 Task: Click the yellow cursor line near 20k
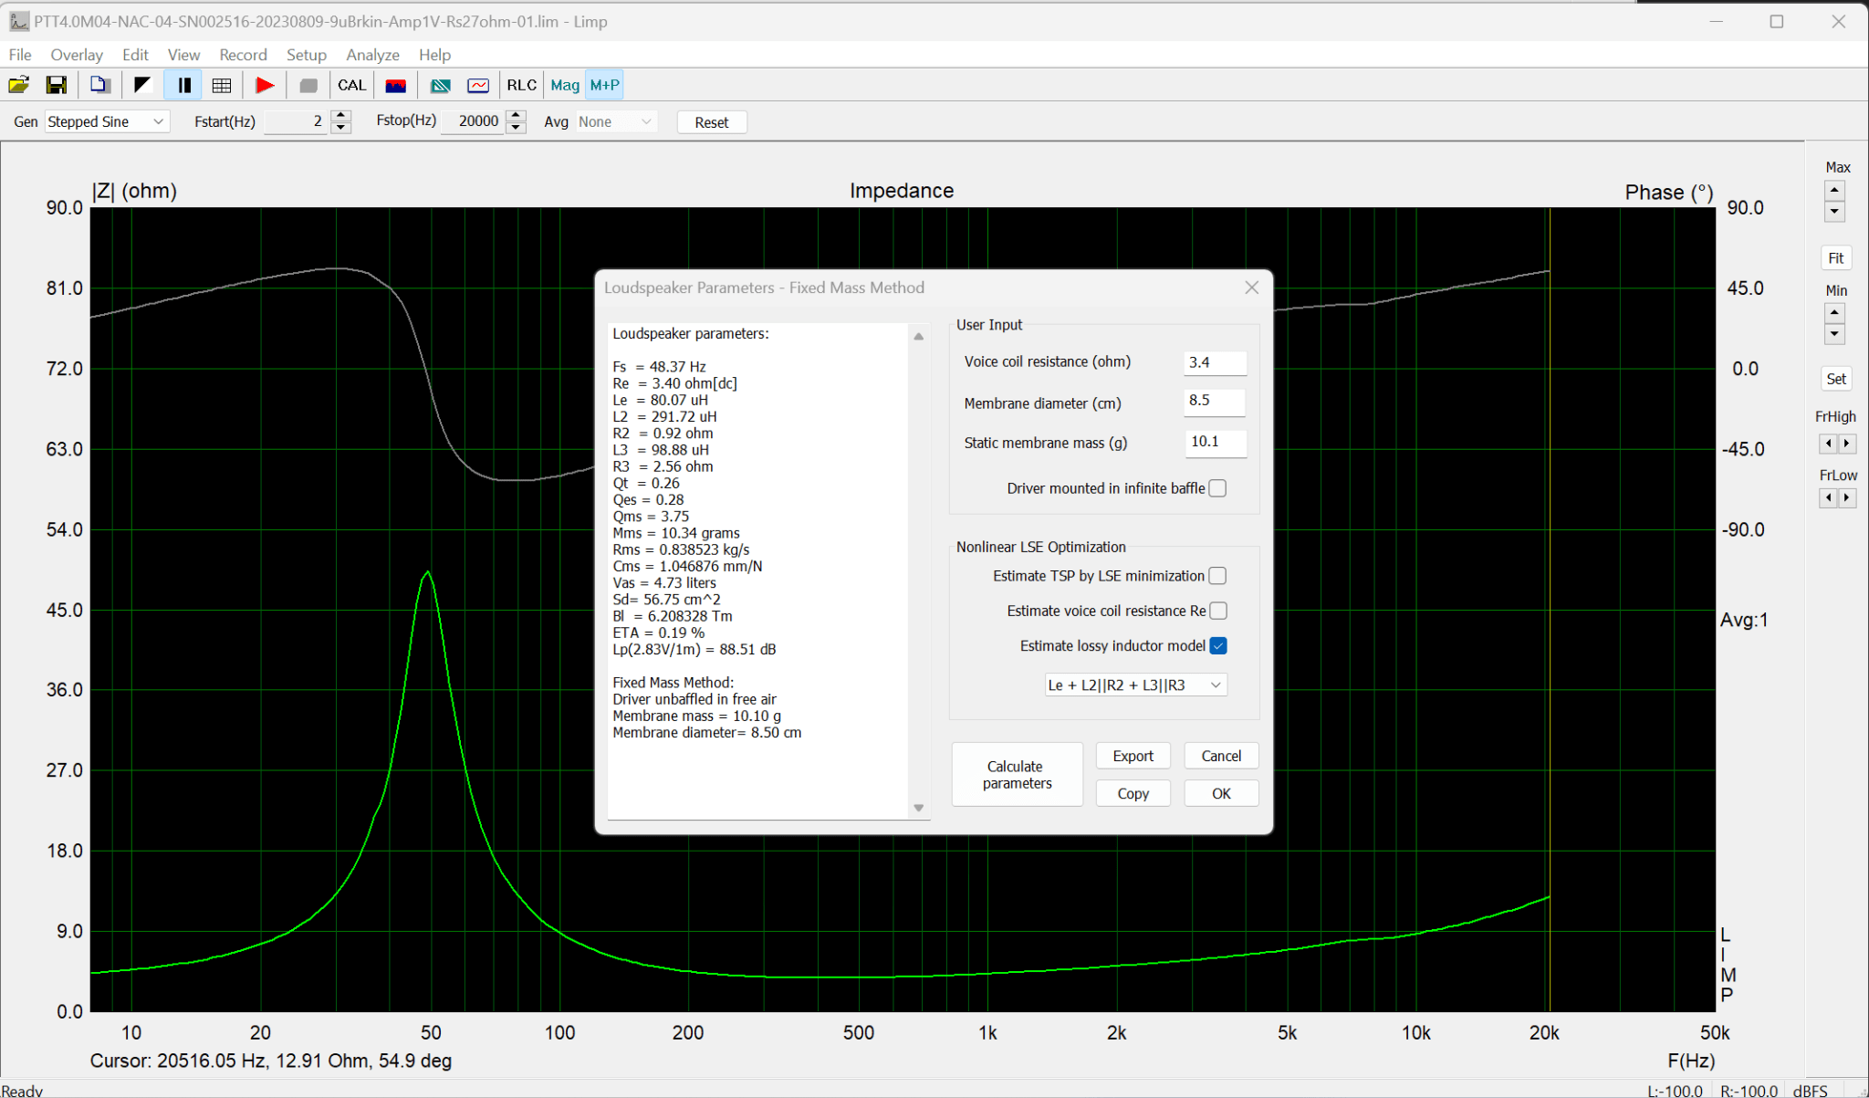(1549, 609)
